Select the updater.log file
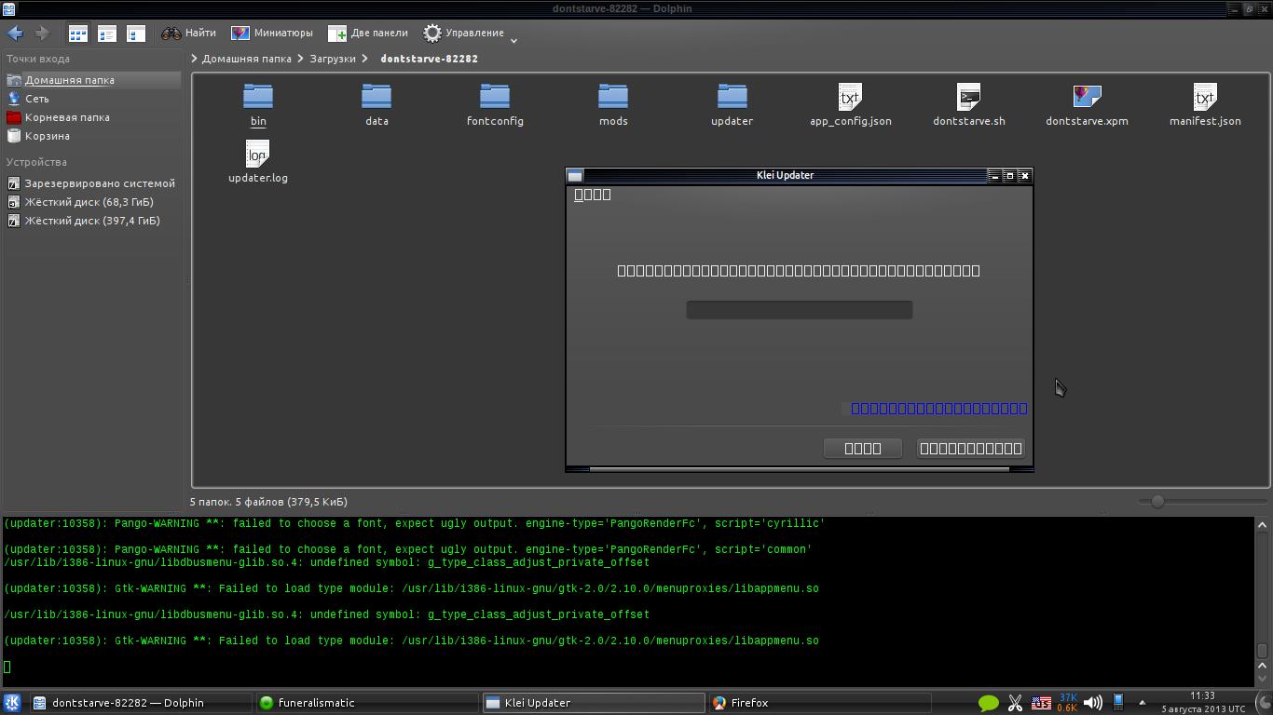 (x=258, y=160)
